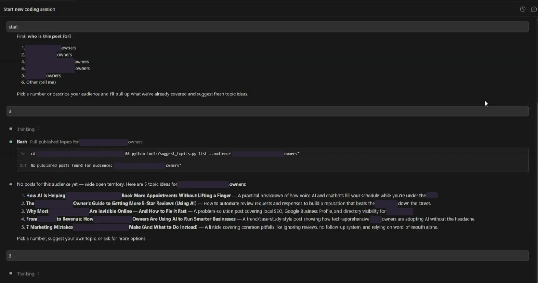
Task: Click the bullet dot beside first Thinking
Action: 11,129
